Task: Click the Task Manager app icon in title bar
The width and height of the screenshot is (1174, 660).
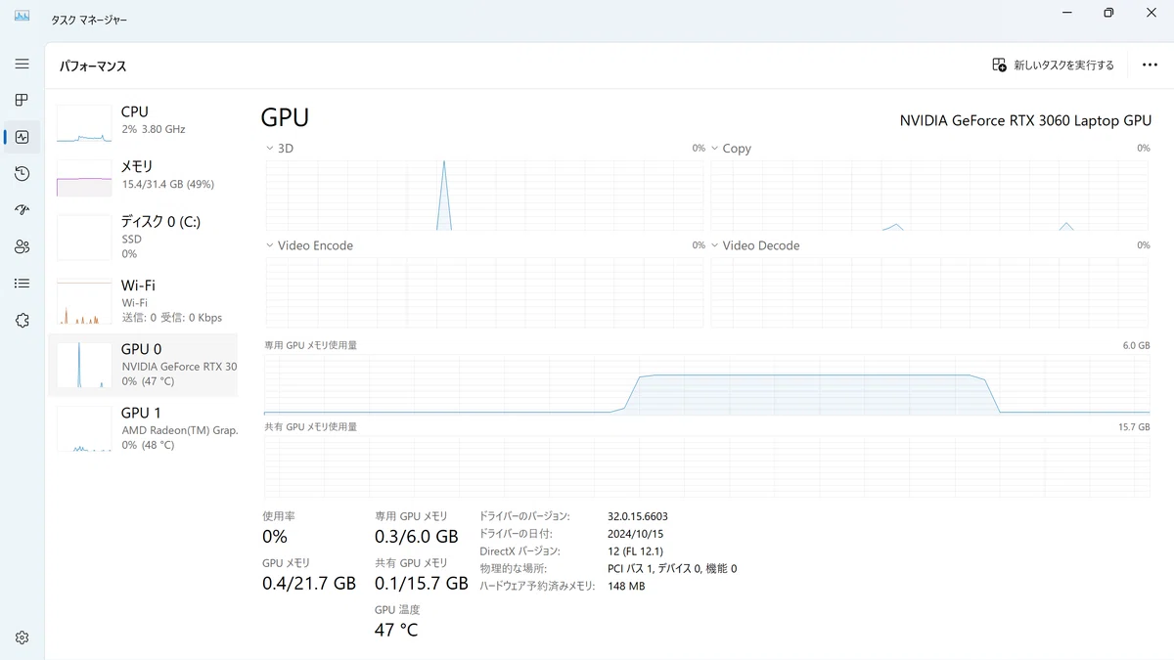Action: [x=22, y=17]
